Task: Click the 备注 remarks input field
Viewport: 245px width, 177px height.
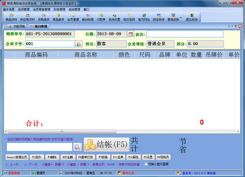Action: 185,34
